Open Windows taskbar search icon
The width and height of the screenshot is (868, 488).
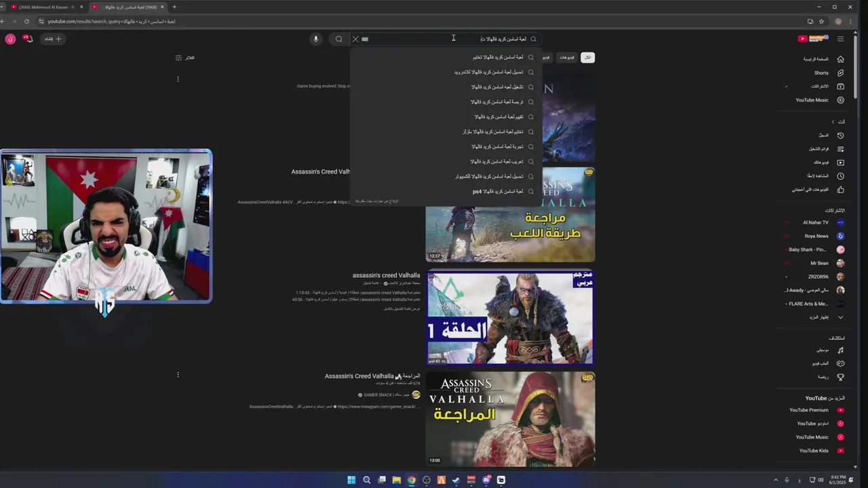click(367, 480)
